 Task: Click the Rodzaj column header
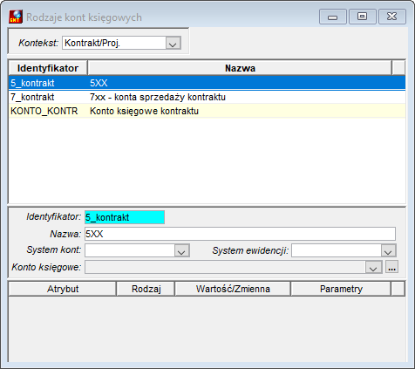pyautogui.click(x=146, y=289)
